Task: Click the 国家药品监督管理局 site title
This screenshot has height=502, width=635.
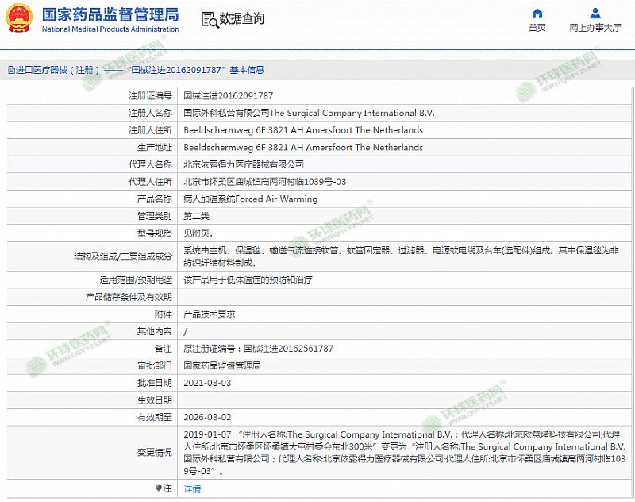Action: [110, 14]
